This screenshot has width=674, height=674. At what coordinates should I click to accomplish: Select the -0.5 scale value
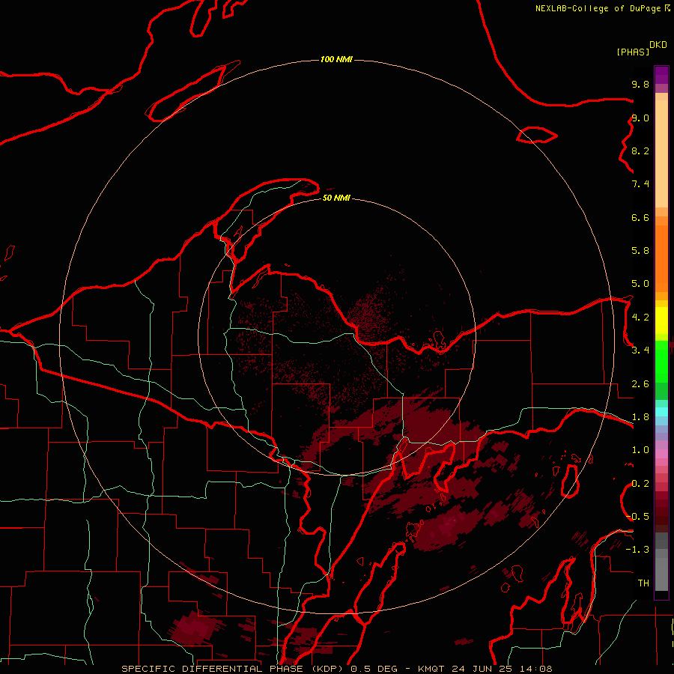point(637,517)
